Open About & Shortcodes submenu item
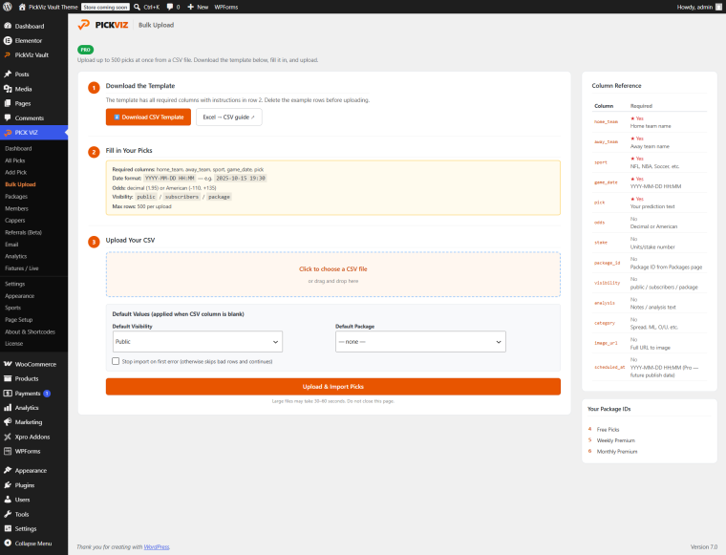 [x=30, y=331]
